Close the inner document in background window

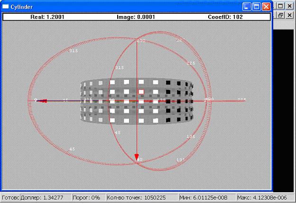[x=289, y=15]
